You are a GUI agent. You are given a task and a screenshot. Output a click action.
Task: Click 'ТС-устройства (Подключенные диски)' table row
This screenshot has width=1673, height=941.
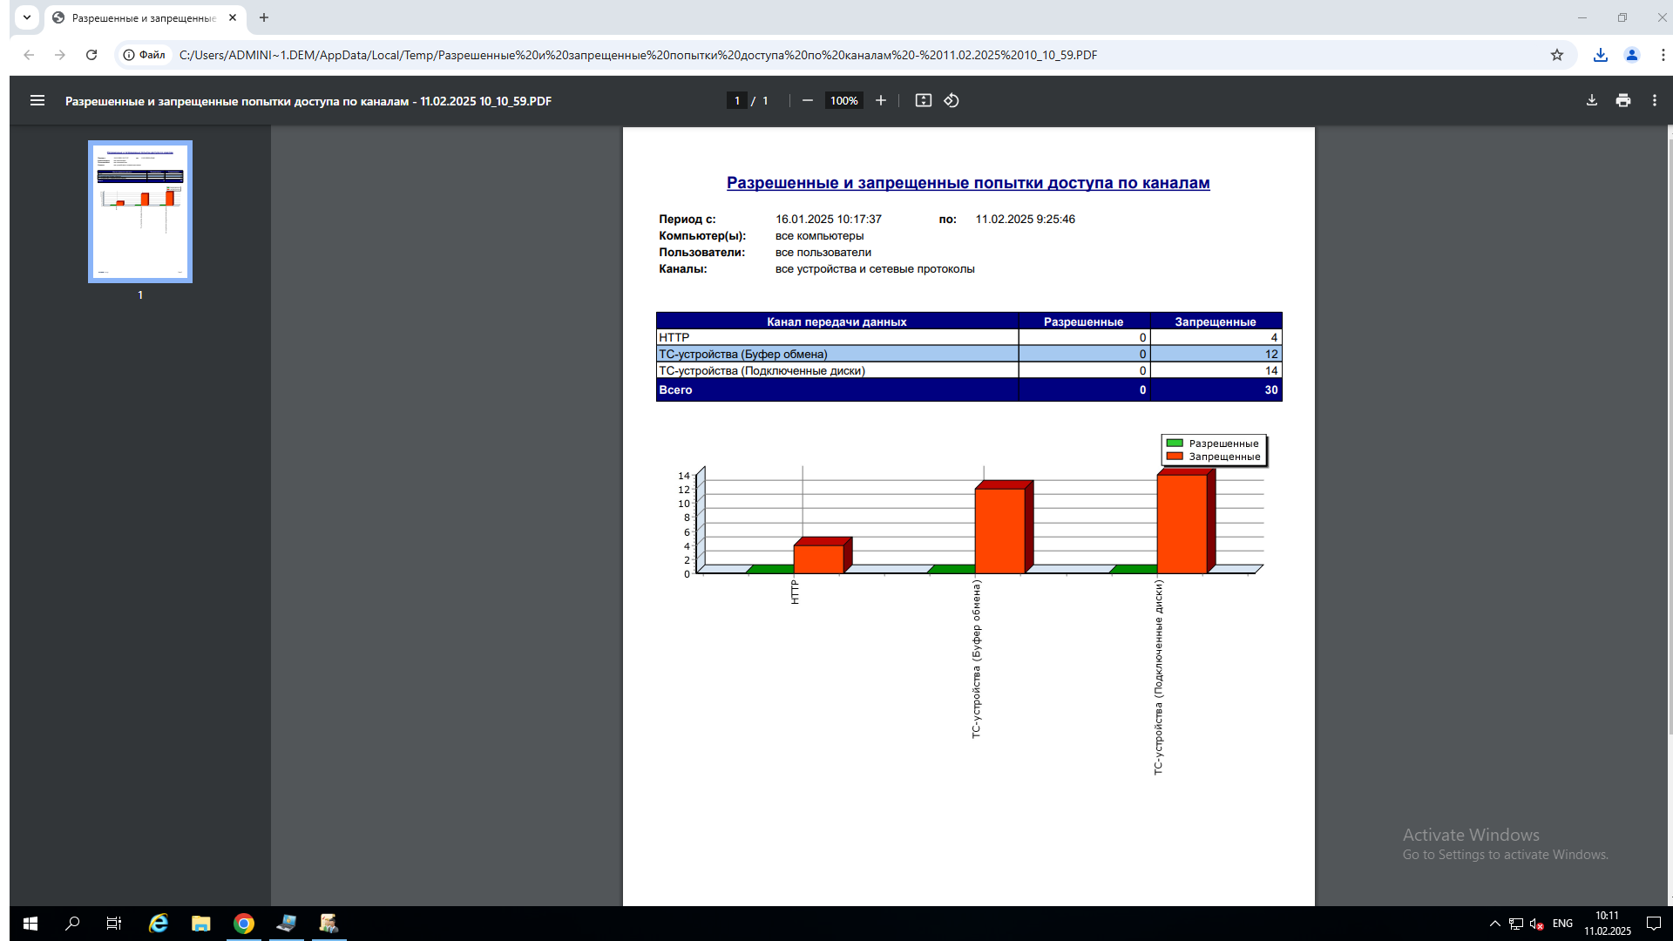click(969, 370)
